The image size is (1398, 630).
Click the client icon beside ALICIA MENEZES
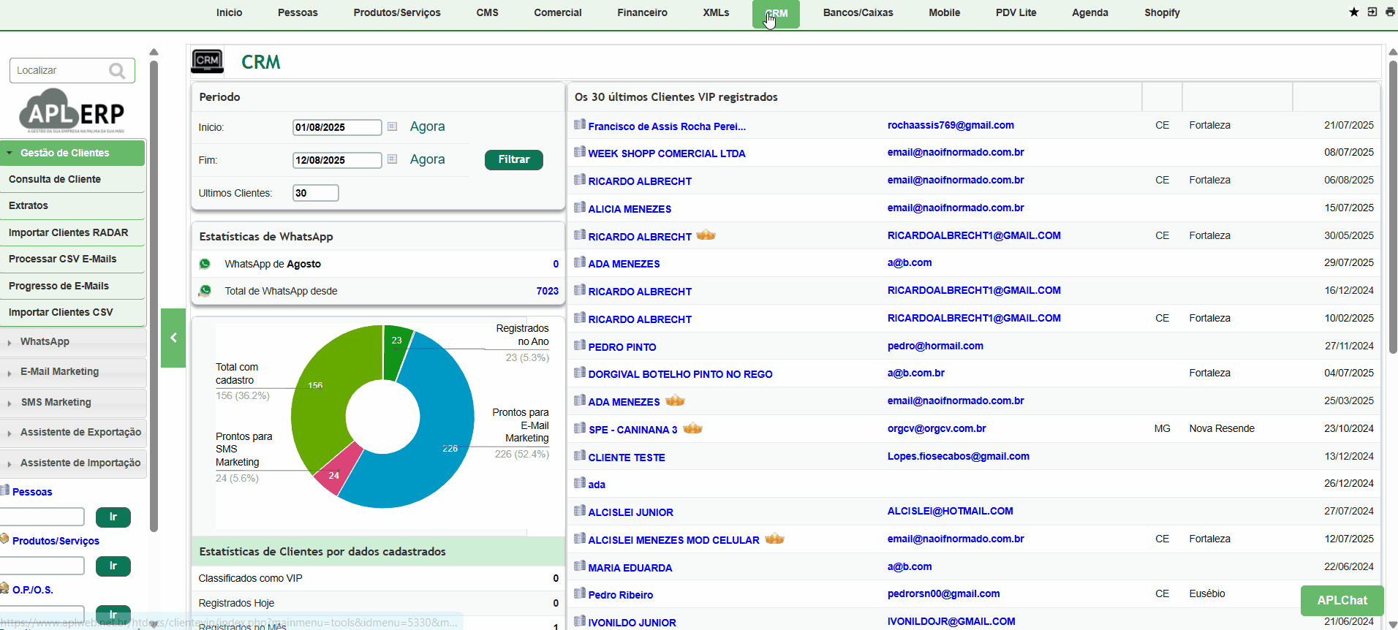580,208
